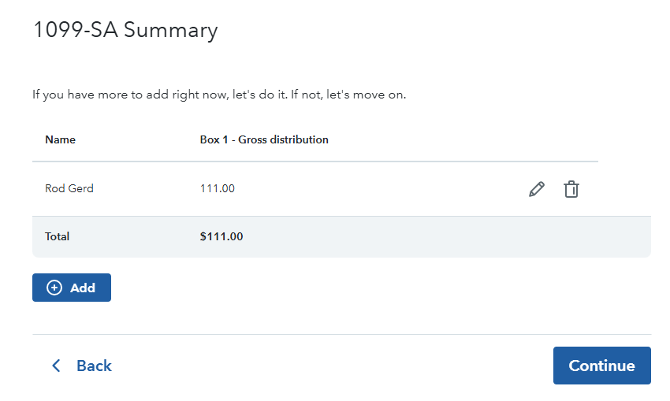Screen dimensions: 670x401
Task: Click the Total row label
Action: [x=58, y=236]
